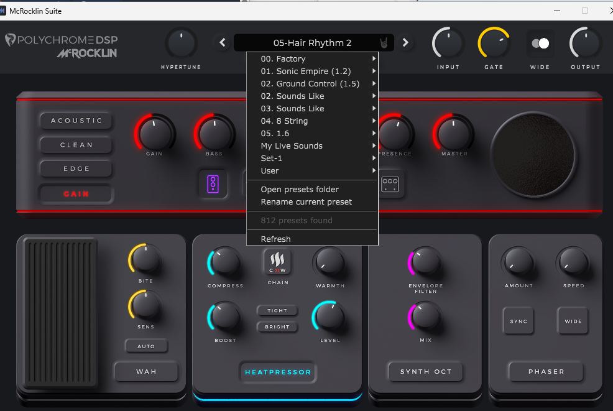Screen dimensions: 613x411
Task: Expand the 03. Sounds Like submenu
Action: point(312,109)
